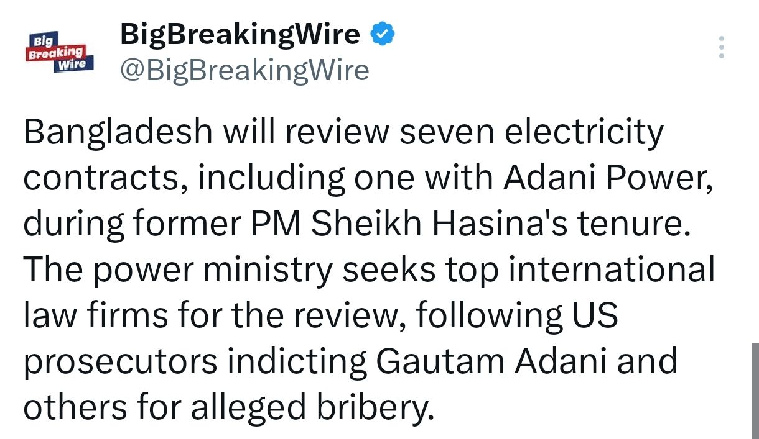Open the three-dot more options menu
This screenshot has height=439, width=759.
[722, 48]
